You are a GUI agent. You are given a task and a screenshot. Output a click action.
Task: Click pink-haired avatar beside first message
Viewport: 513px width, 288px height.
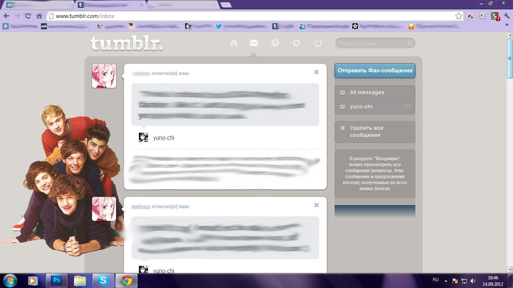click(x=104, y=76)
